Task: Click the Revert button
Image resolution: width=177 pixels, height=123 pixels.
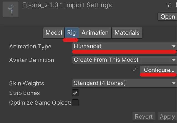Action: [x=144, y=116]
